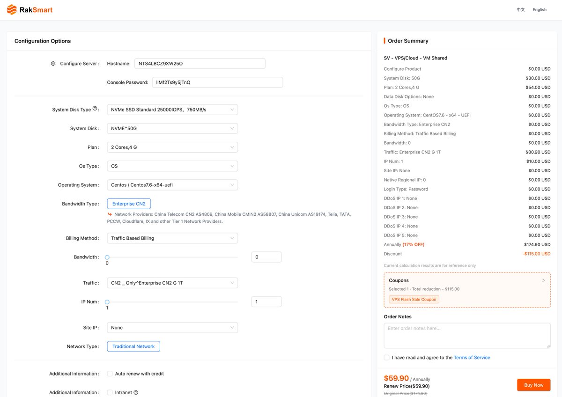Click the Intranet help icon
The height and width of the screenshot is (397, 562).
(136, 392)
